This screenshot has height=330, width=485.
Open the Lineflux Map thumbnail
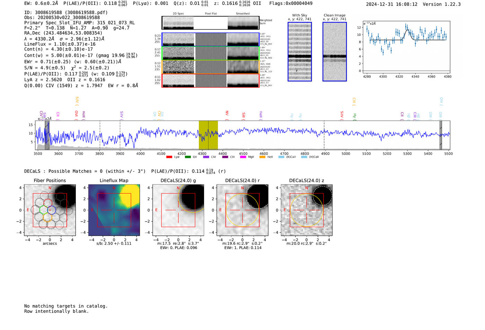tap(114, 210)
